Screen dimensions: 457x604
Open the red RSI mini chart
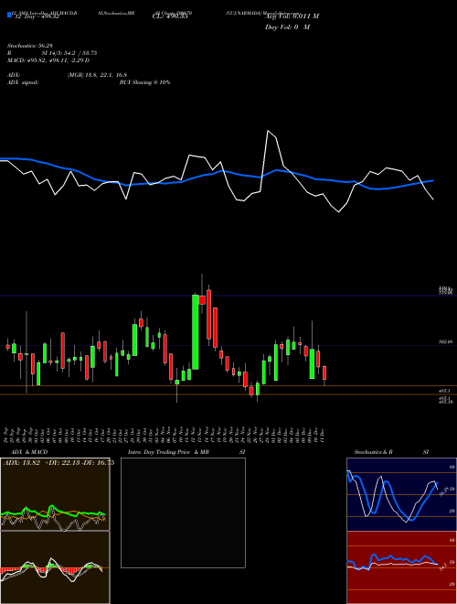[x=401, y=567]
